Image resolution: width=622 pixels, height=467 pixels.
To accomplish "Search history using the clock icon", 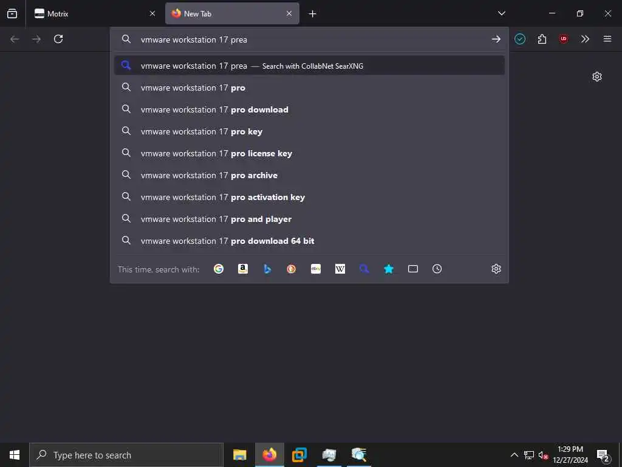I will coord(437,269).
